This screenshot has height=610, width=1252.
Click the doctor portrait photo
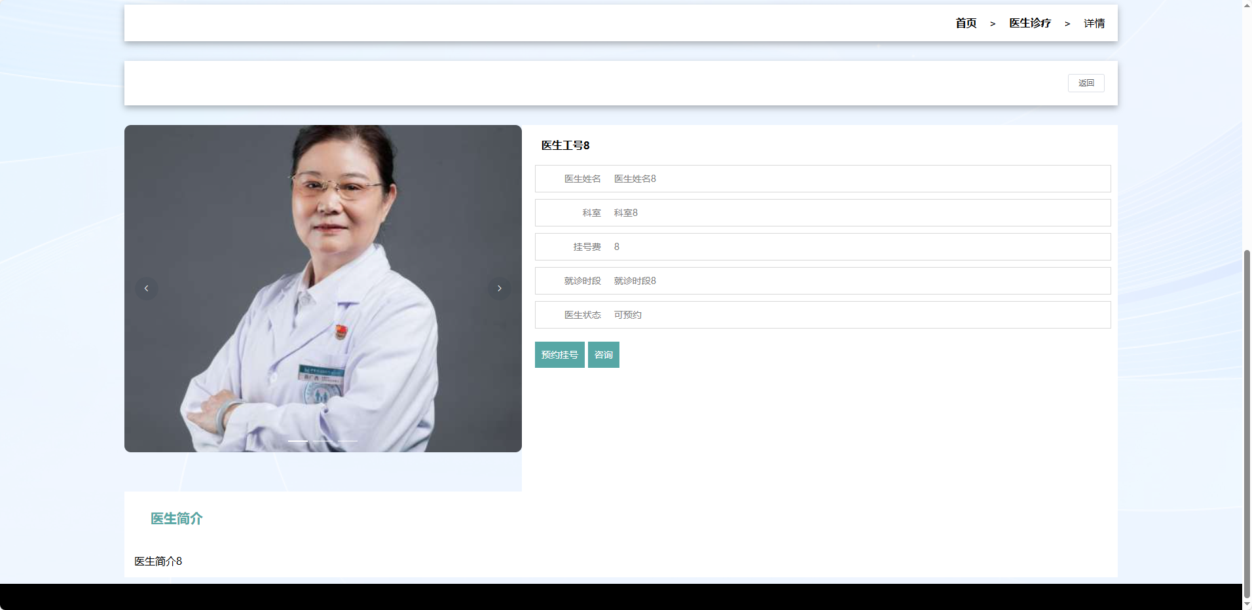coord(323,289)
